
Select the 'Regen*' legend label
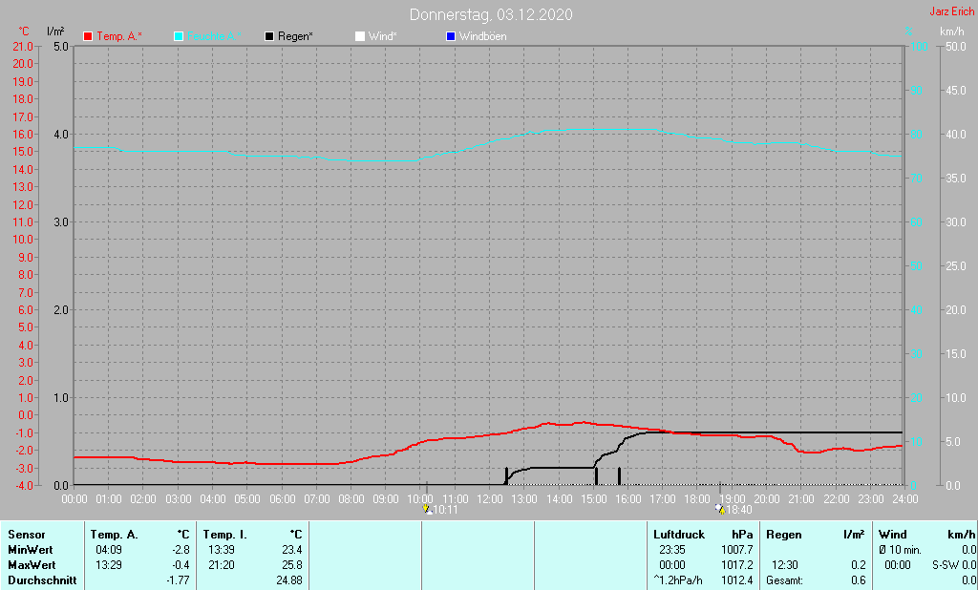pyautogui.click(x=295, y=36)
